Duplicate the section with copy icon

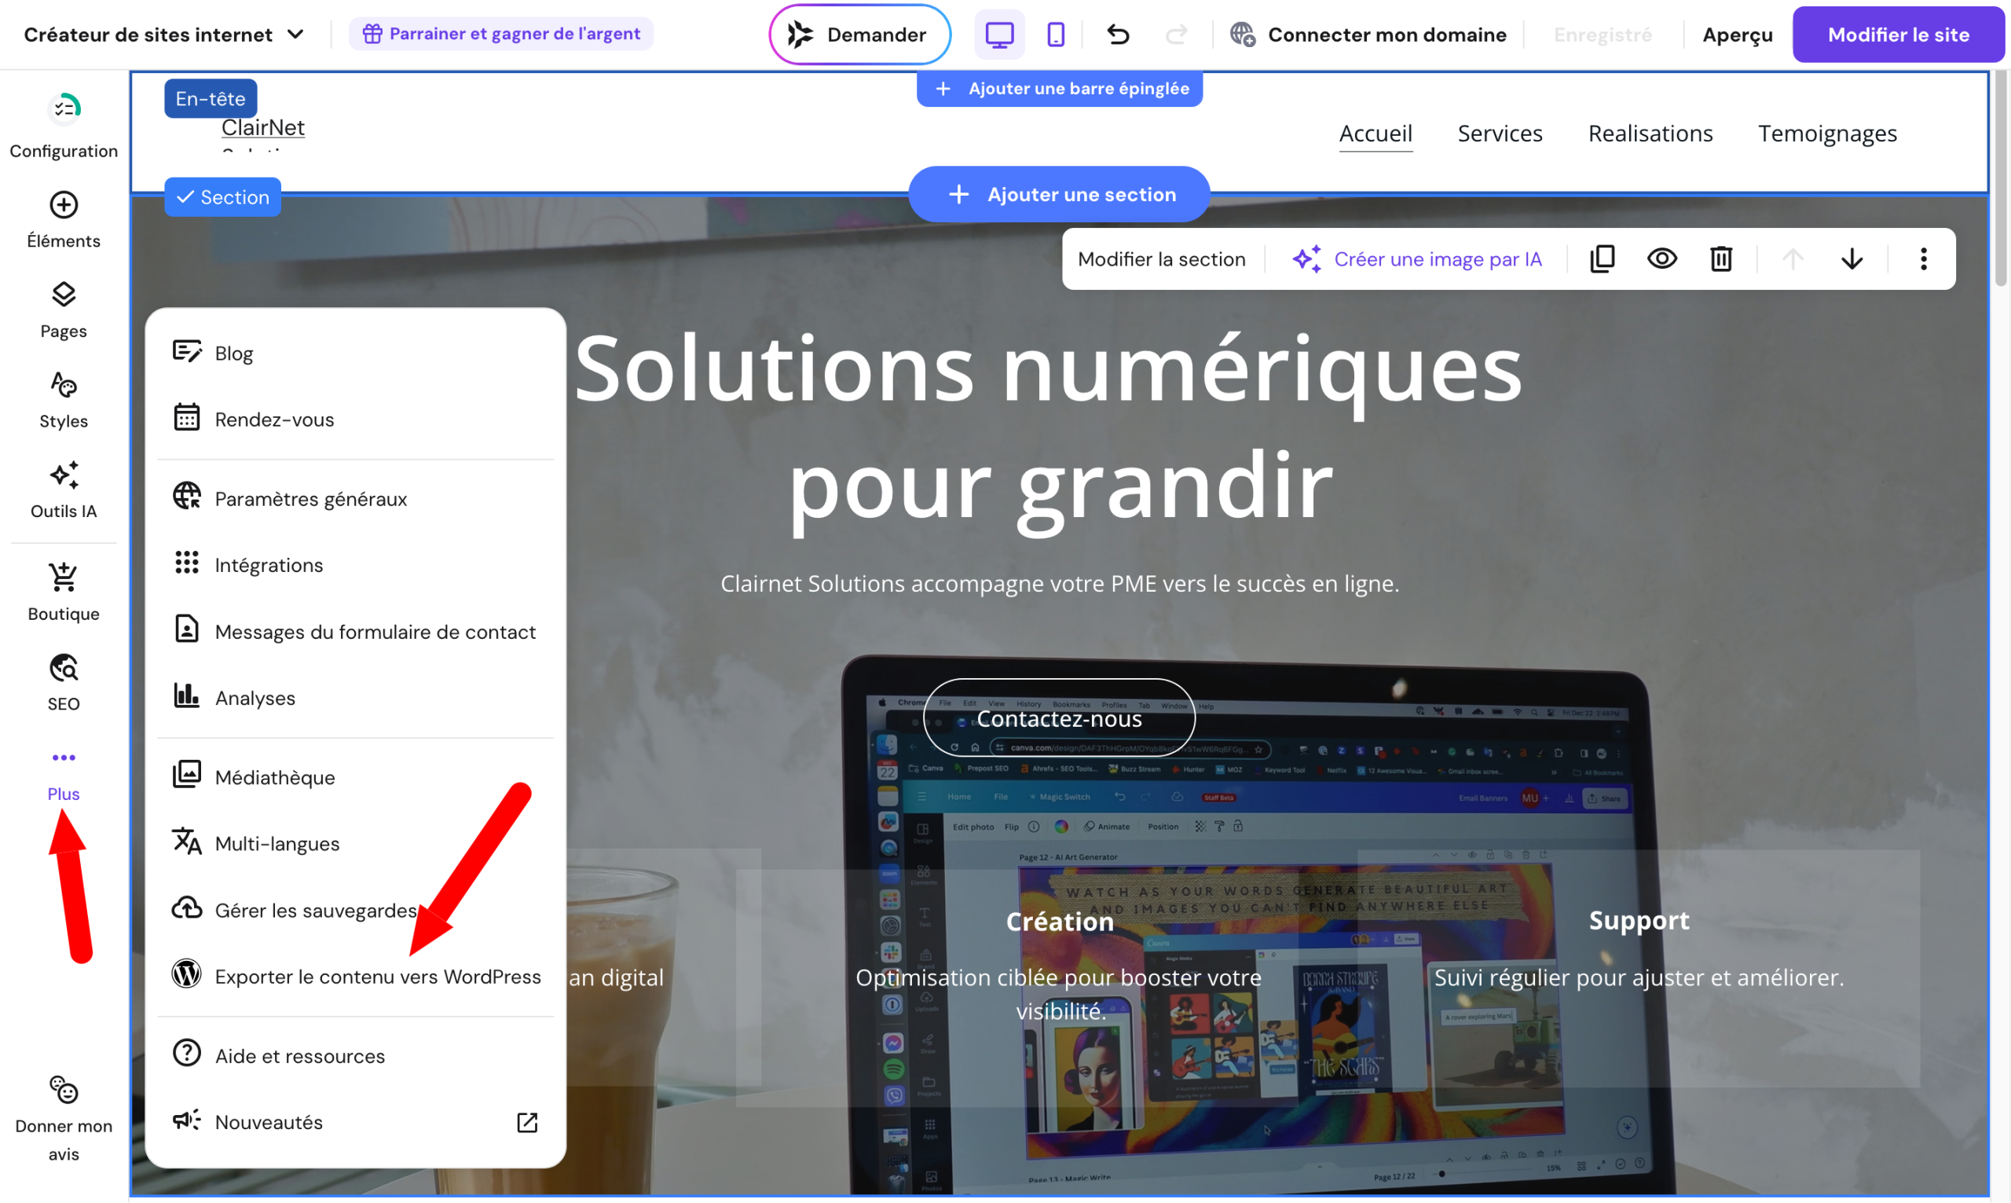[1602, 259]
